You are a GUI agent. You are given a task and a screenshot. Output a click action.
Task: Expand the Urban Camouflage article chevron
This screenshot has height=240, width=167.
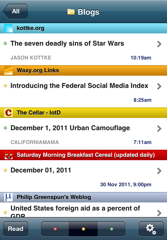coord(159,128)
